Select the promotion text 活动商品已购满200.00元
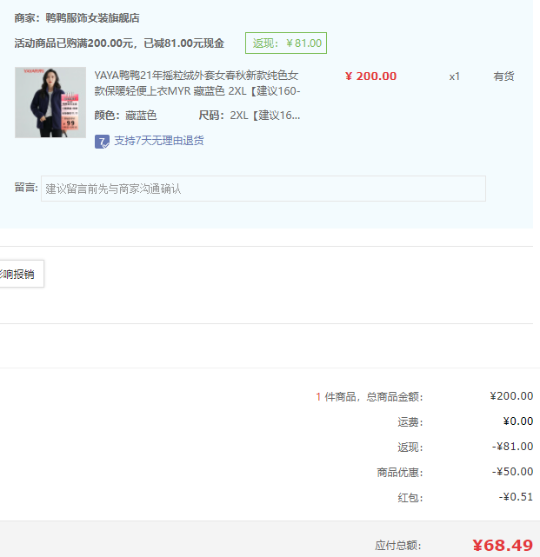The height and width of the screenshot is (557, 540). pos(74,43)
